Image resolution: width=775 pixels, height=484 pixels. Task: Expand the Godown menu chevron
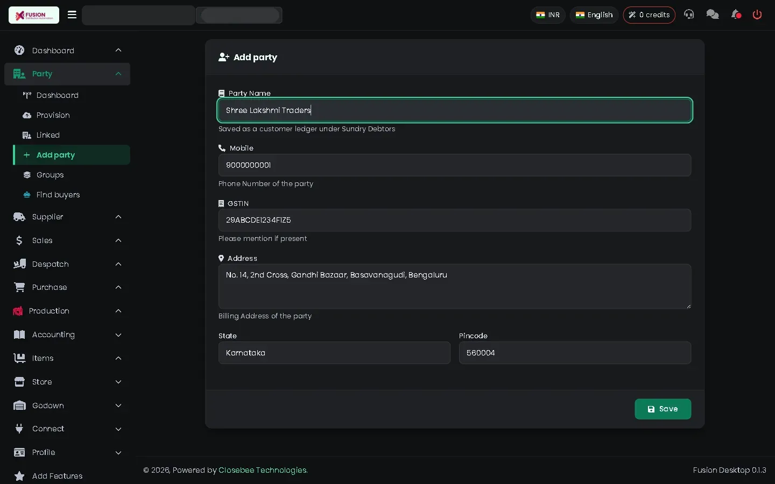pyautogui.click(x=118, y=405)
